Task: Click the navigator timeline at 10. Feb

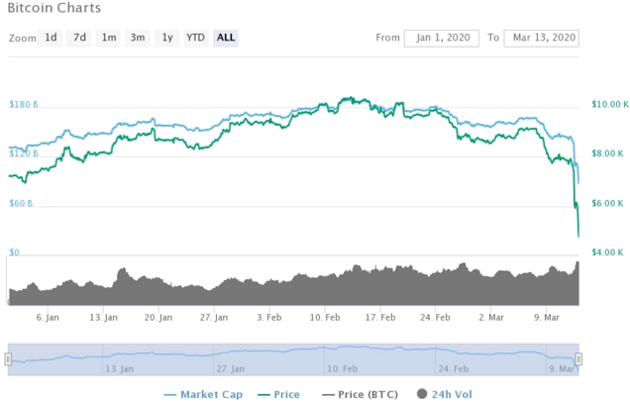Action: click(342, 368)
